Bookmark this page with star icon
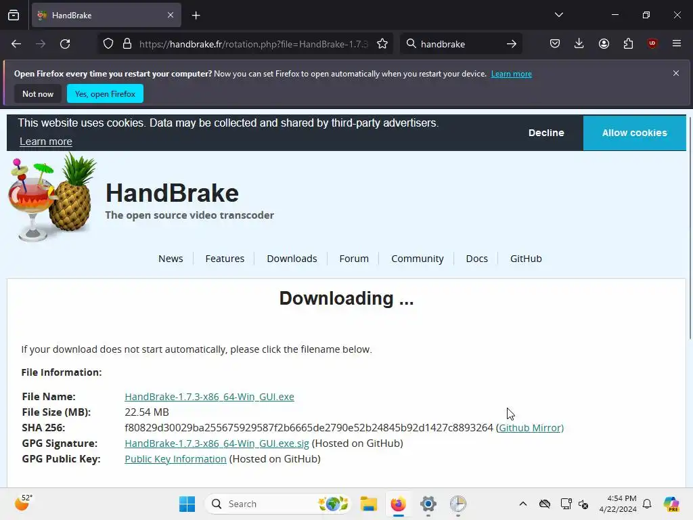This screenshot has height=520, width=693. pyautogui.click(x=382, y=44)
